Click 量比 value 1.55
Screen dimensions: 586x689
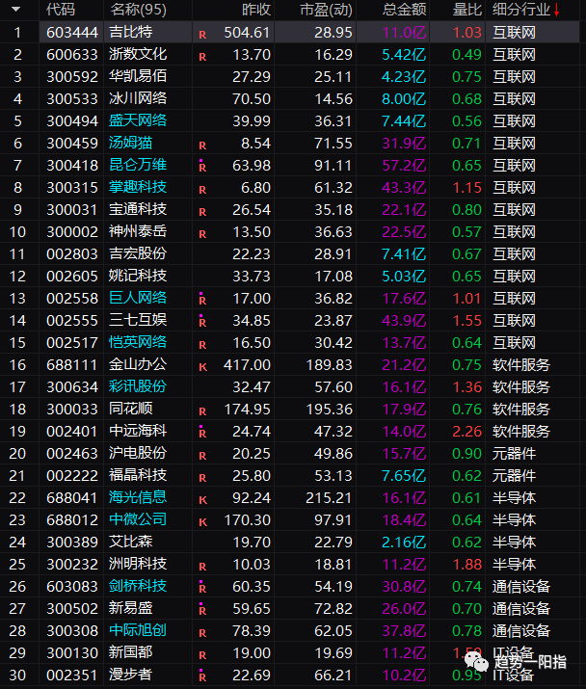466,320
